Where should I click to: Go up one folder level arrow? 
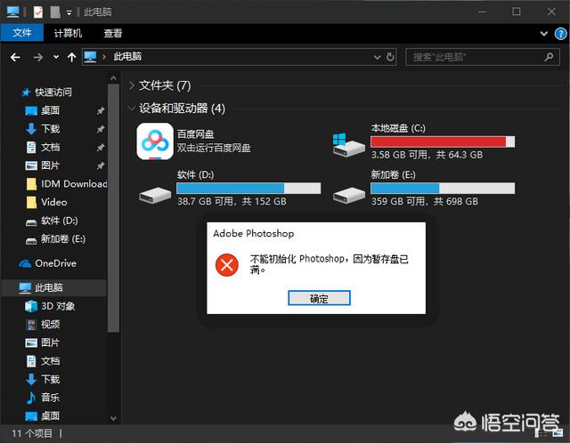71,57
